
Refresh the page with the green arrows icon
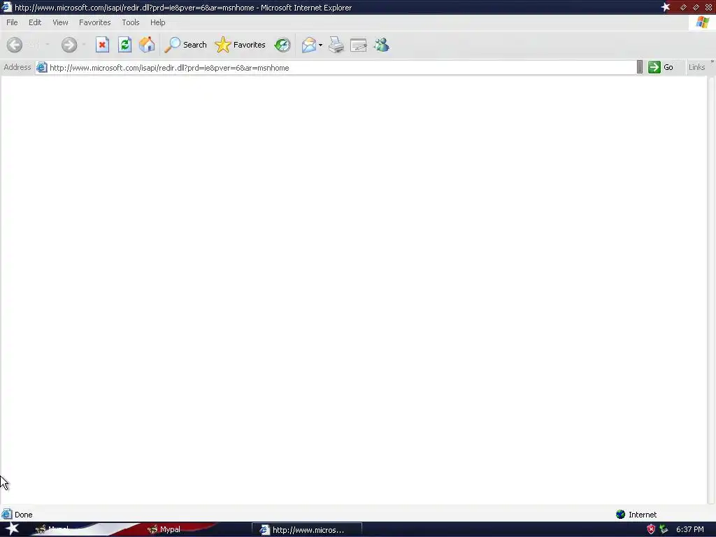pos(124,45)
